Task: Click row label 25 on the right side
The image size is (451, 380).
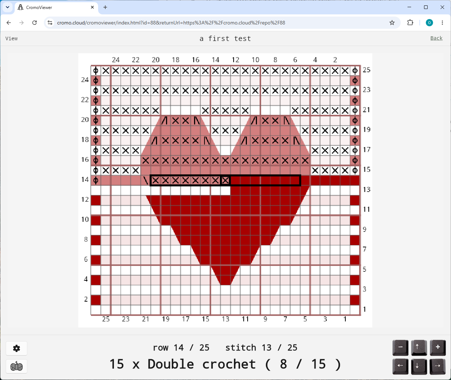Action: (x=366, y=70)
